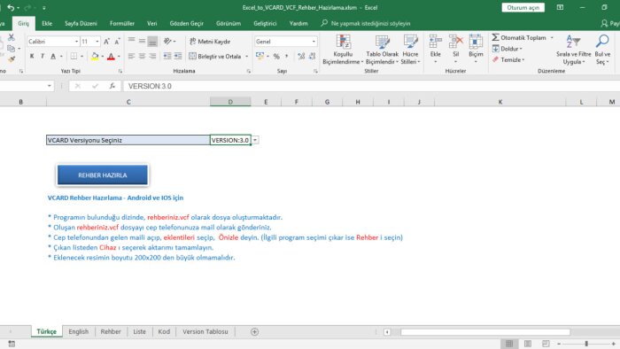The width and height of the screenshot is (620, 349).
Task: Add new sheet with plus button
Action: [x=255, y=331]
